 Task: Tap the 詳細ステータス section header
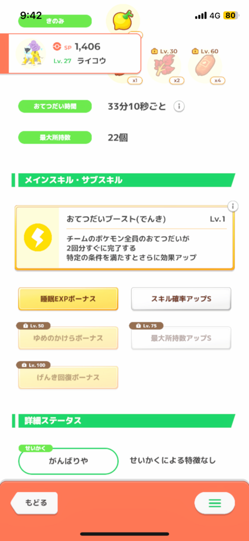(x=124, y=421)
